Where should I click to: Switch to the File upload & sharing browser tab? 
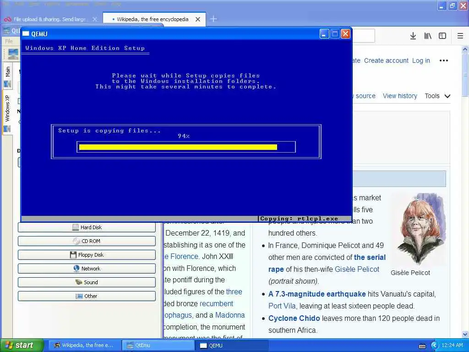[49, 19]
